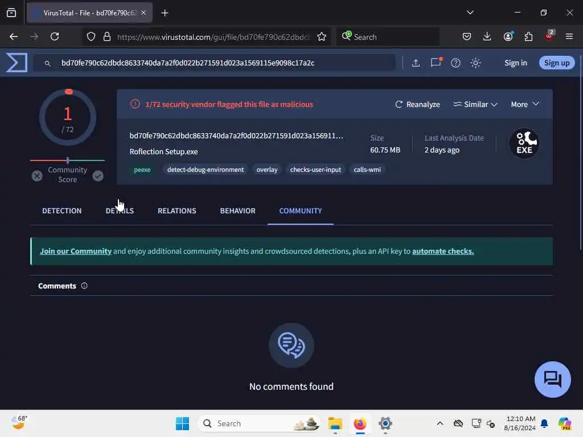Open the weather widget showing 68°
The width and height of the screenshot is (583, 437).
[x=19, y=423]
